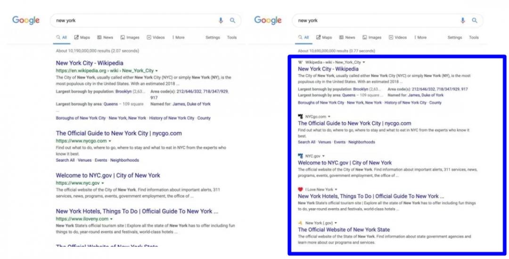509x259 pixels.
Task: Open New York Hotels, Things To Do on right
Action: (x=371, y=196)
